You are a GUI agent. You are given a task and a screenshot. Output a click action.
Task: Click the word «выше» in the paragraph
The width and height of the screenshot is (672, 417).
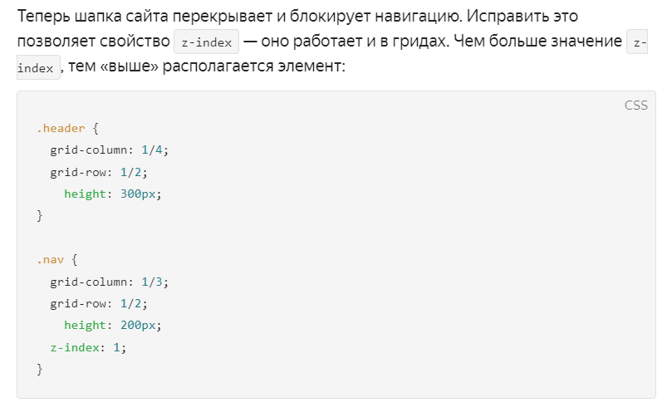[129, 66]
